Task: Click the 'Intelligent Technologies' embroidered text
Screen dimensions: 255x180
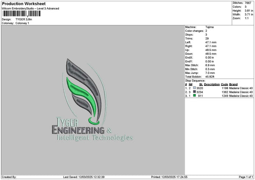Action: (95, 138)
